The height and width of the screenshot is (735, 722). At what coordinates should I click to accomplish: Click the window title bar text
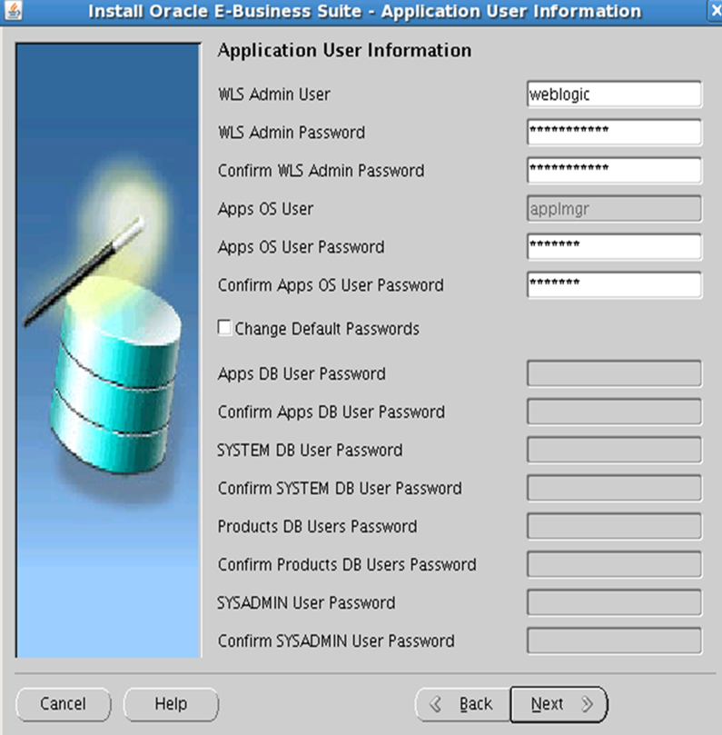coord(364,11)
